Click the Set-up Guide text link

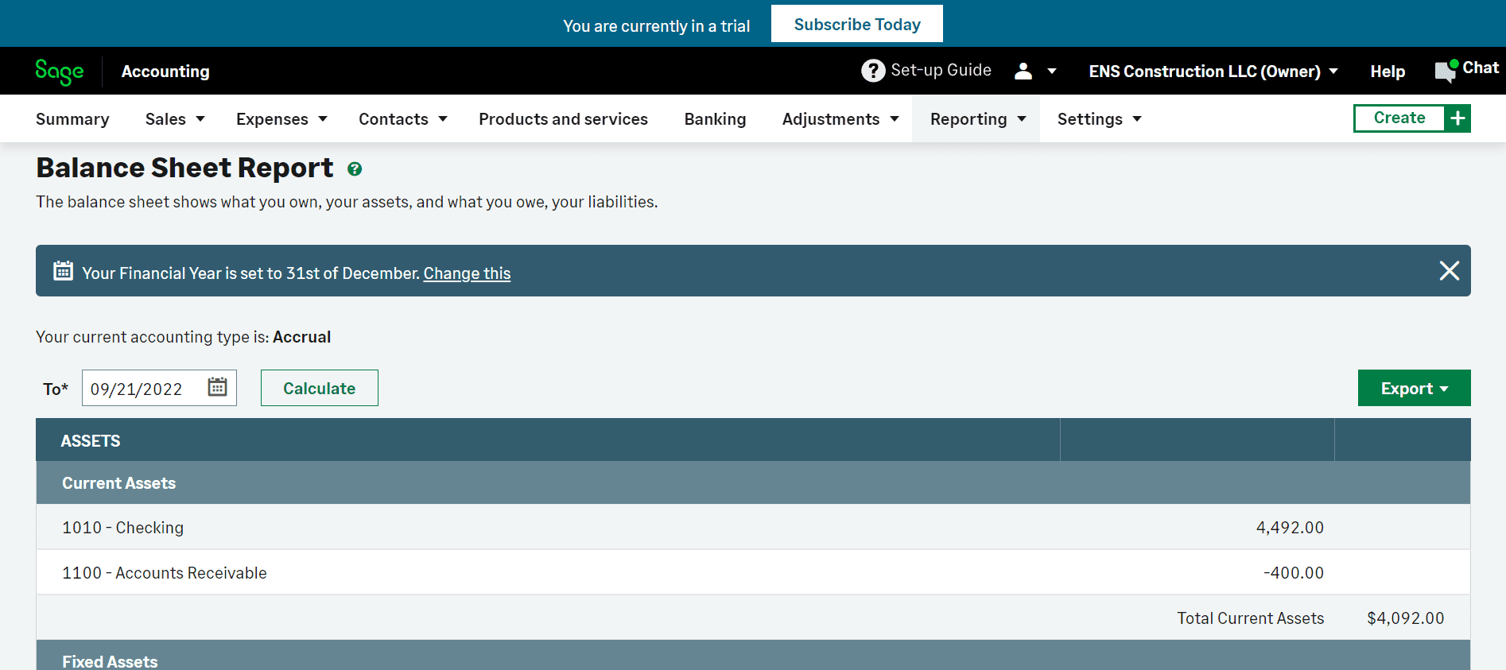(941, 70)
